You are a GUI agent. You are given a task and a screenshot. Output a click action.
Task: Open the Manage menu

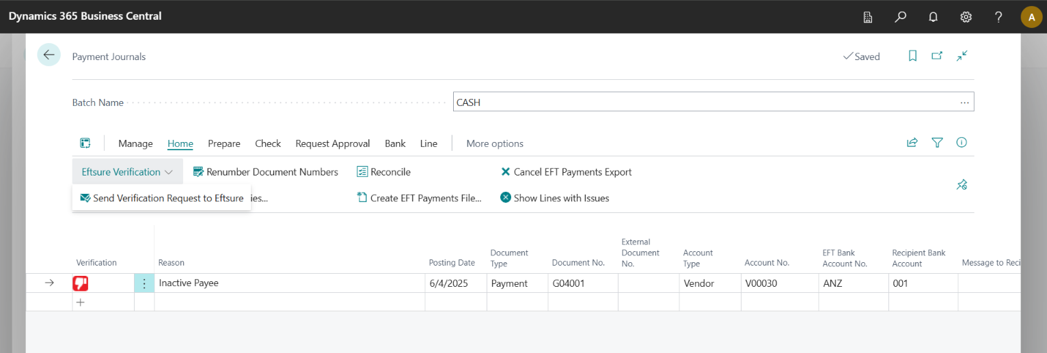(x=135, y=143)
